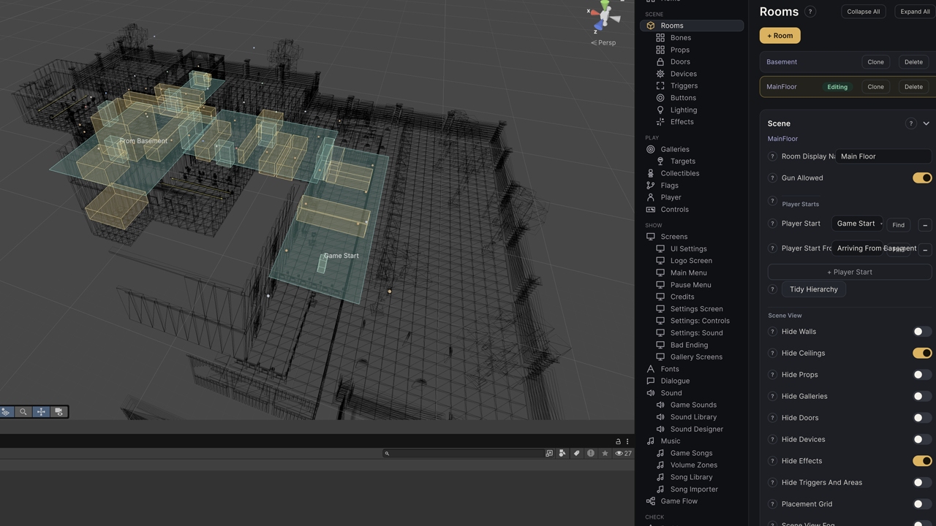Viewport: 936px width, 526px height.
Task: Toggle hidden objects eye counter showing 27
Action: coord(623,453)
